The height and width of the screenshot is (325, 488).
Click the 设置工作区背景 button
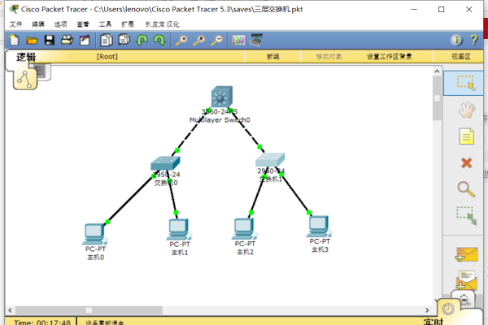(390, 57)
